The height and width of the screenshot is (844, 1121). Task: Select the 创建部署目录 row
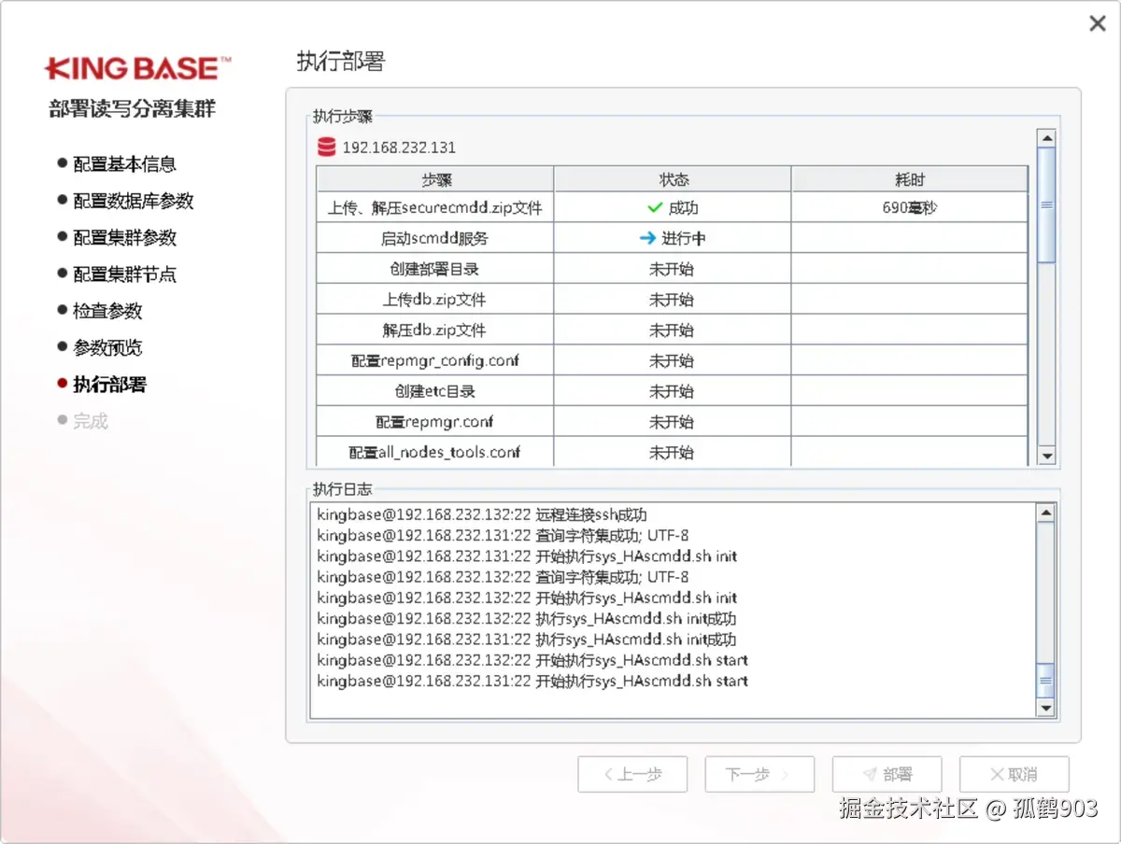pyautogui.click(x=672, y=269)
